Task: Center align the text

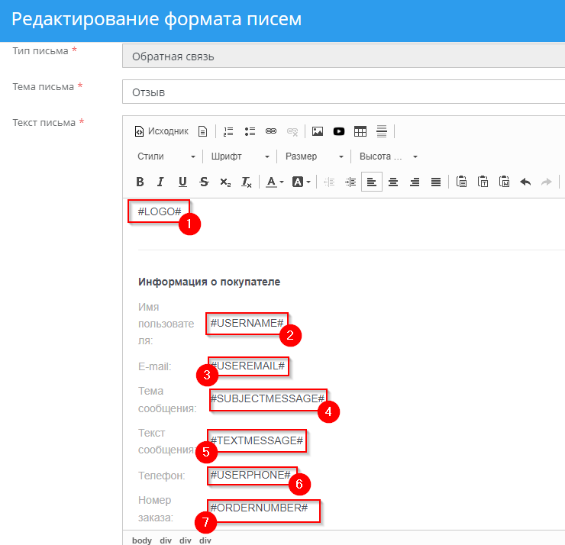Action: click(x=393, y=182)
